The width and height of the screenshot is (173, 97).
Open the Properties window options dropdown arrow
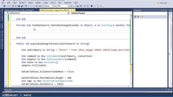click(x=161, y=10)
